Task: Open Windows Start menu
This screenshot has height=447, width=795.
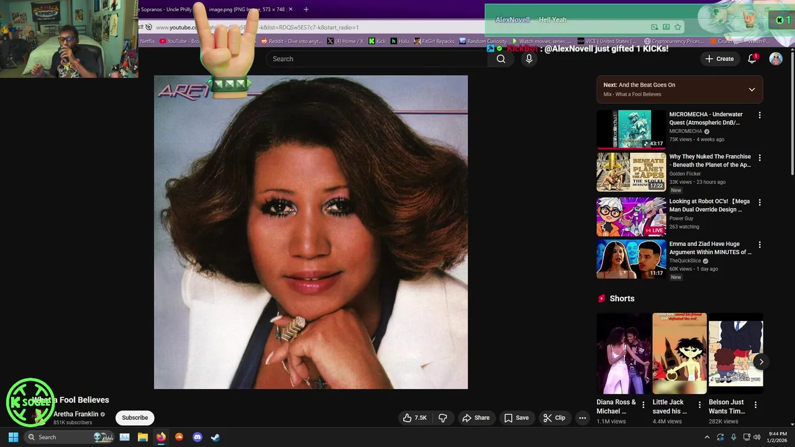Action: pyautogui.click(x=13, y=437)
